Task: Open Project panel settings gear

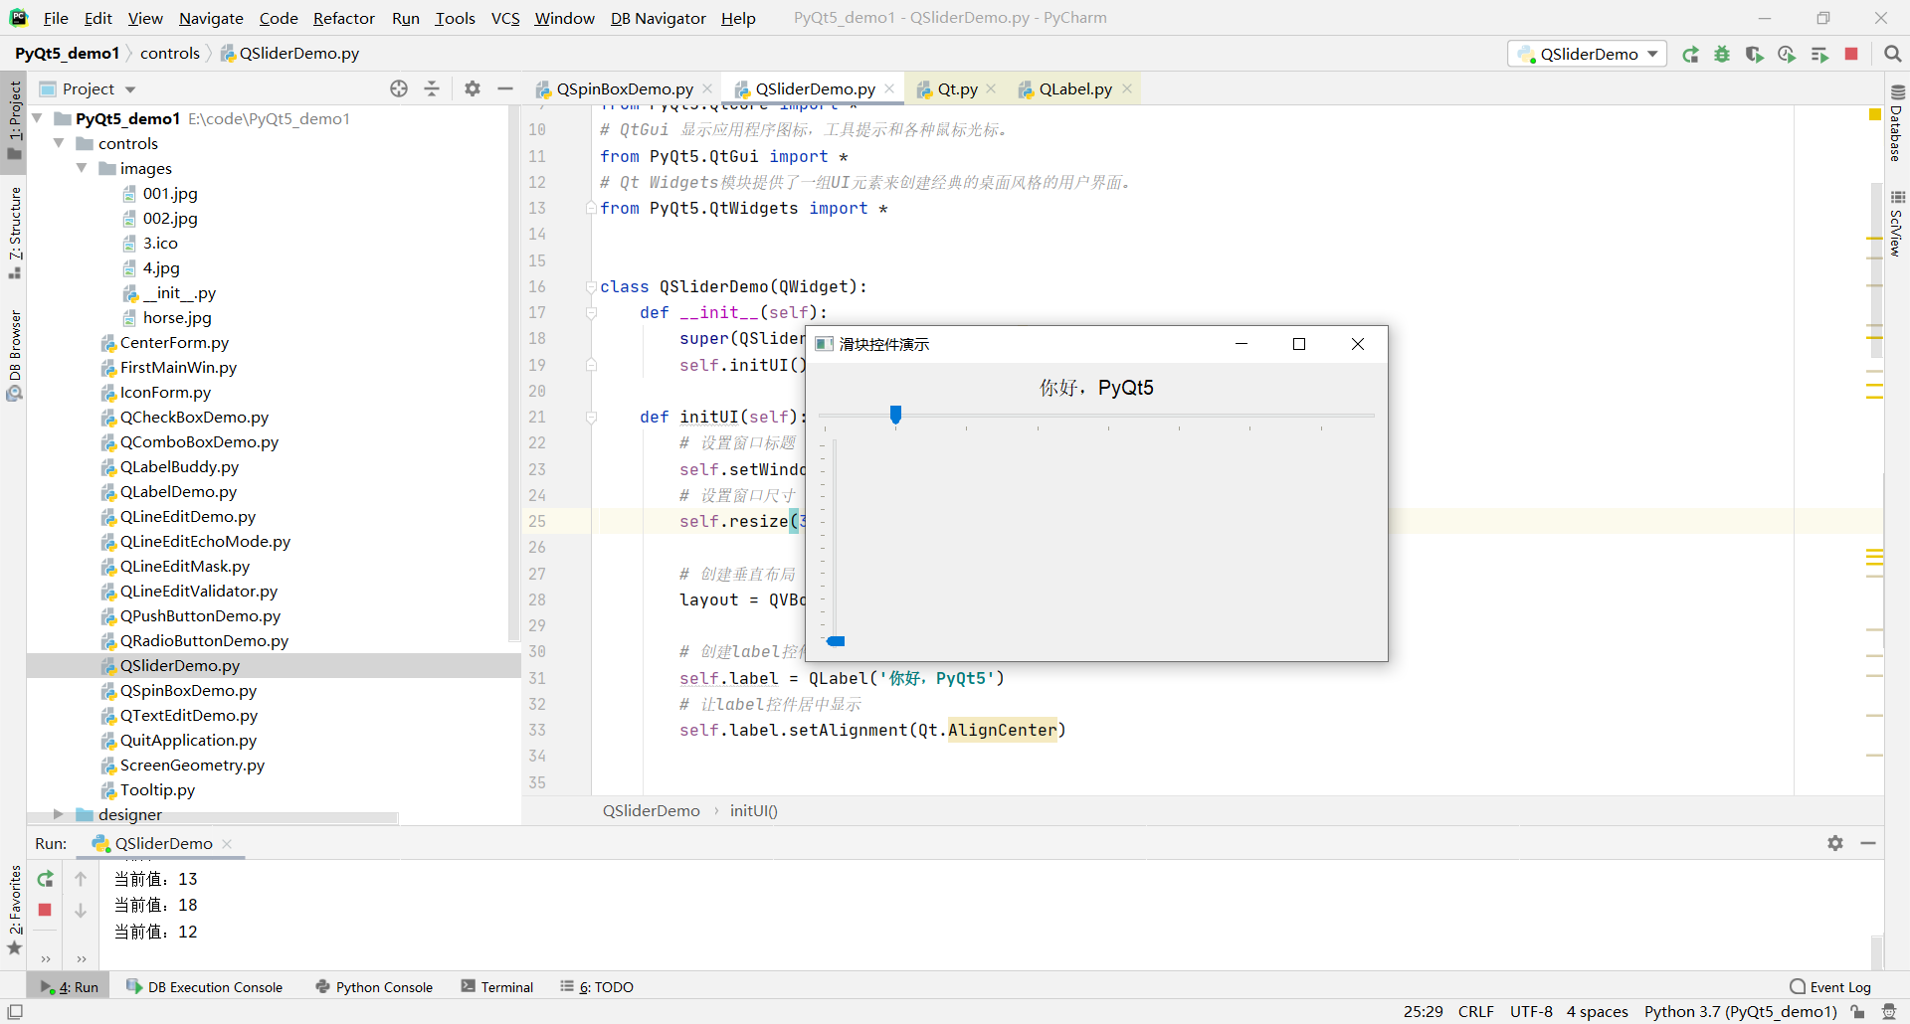Action: click(473, 88)
